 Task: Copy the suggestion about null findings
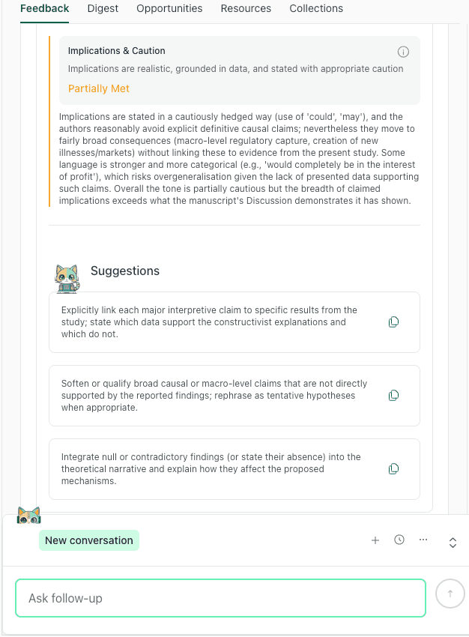click(x=393, y=468)
